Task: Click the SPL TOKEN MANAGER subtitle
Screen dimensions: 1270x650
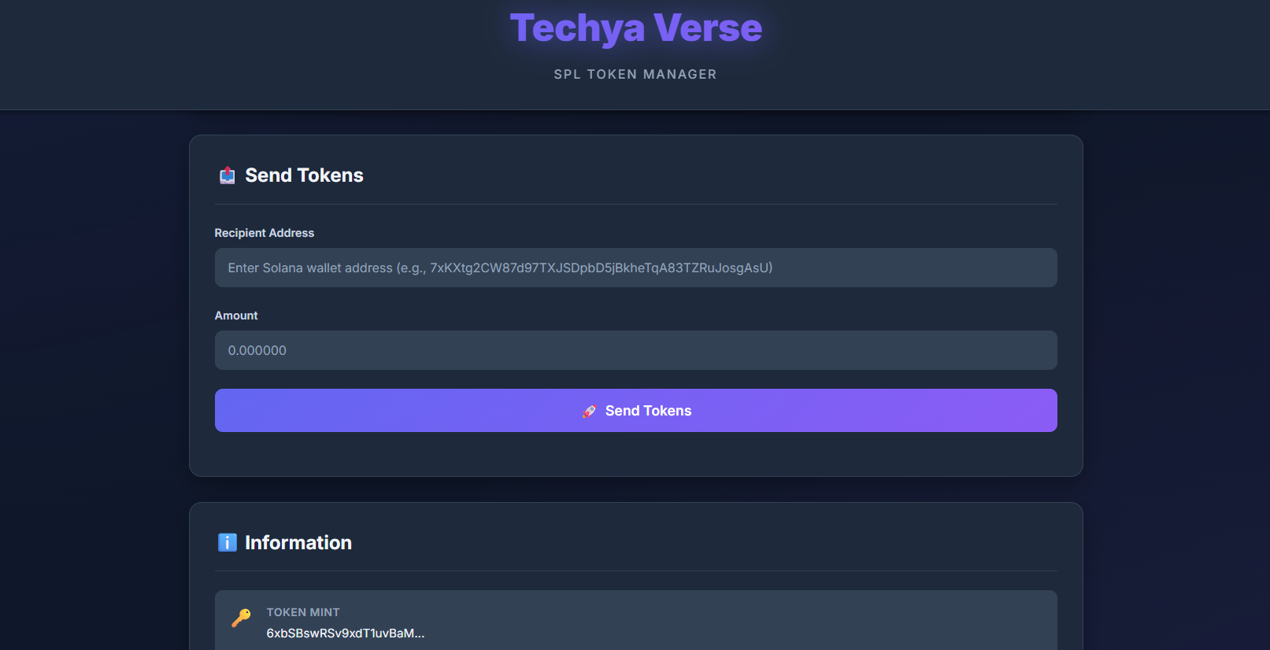Action: [x=635, y=74]
